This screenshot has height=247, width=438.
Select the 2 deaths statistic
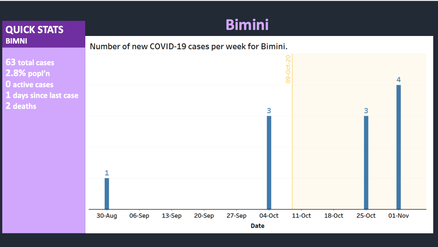click(x=21, y=106)
